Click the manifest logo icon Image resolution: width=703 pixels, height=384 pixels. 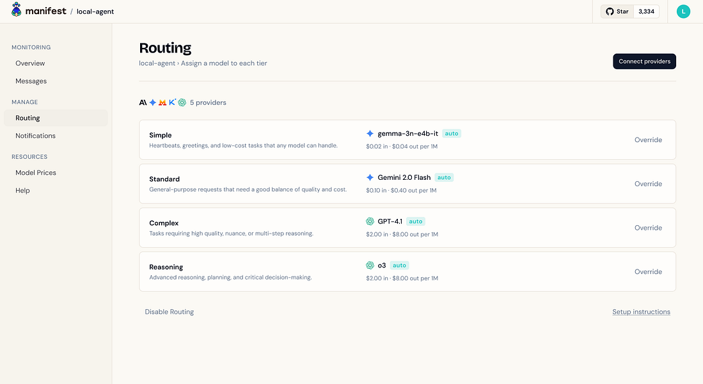pos(17,10)
